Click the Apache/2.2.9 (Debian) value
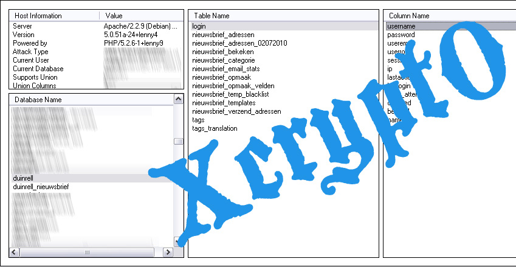Image resolution: width=516 pixels, height=267 pixels. (141, 26)
